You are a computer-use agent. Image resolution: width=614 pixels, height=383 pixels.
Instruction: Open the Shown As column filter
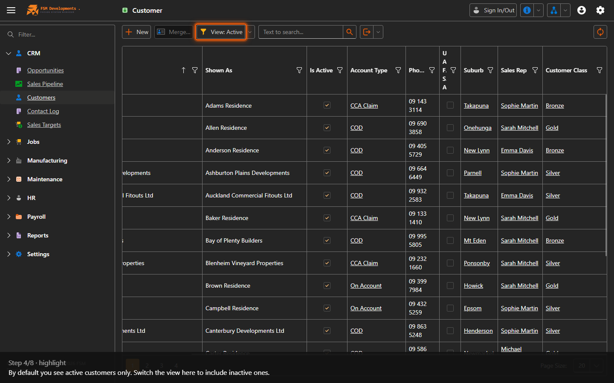pyautogui.click(x=299, y=70)
